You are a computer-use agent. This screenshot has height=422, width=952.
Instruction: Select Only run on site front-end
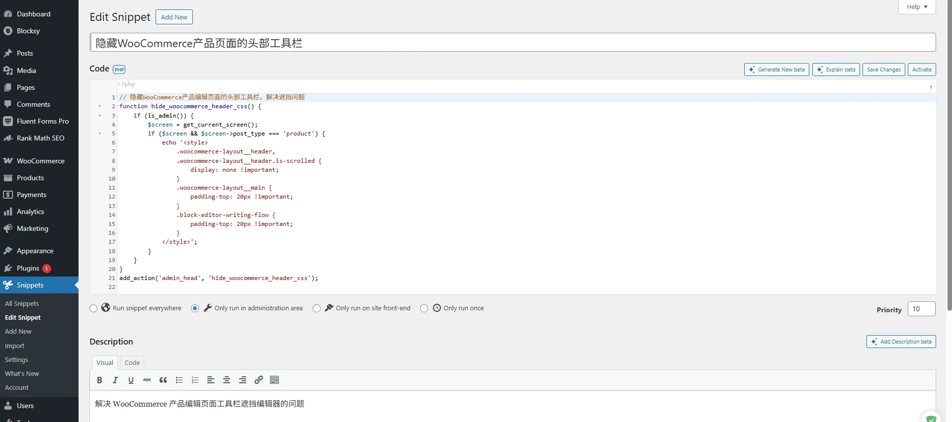coord(317,308)
